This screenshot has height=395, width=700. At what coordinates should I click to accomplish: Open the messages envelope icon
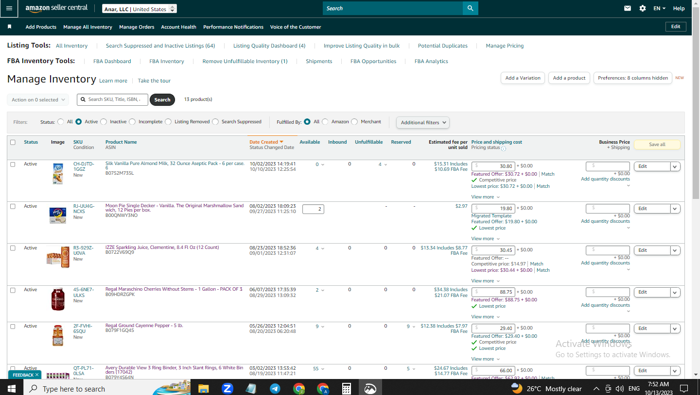(628, 8)
